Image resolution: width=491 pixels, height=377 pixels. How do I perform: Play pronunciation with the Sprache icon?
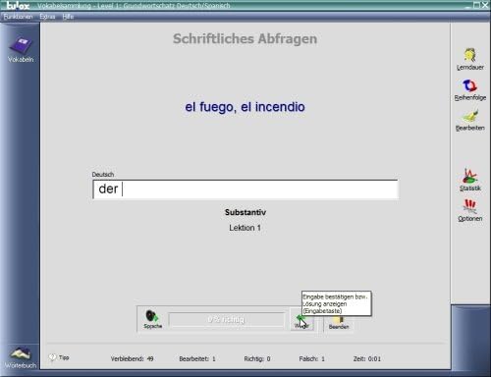[152, 319]
